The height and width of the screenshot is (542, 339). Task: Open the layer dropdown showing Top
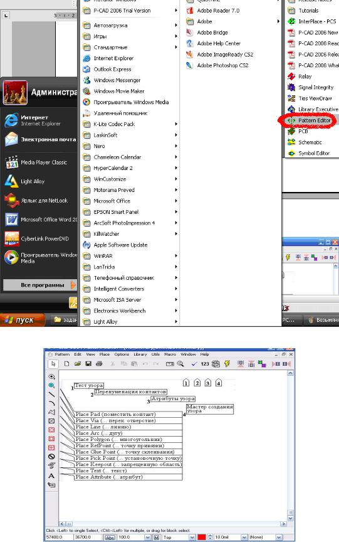click(x=192, y=538)
